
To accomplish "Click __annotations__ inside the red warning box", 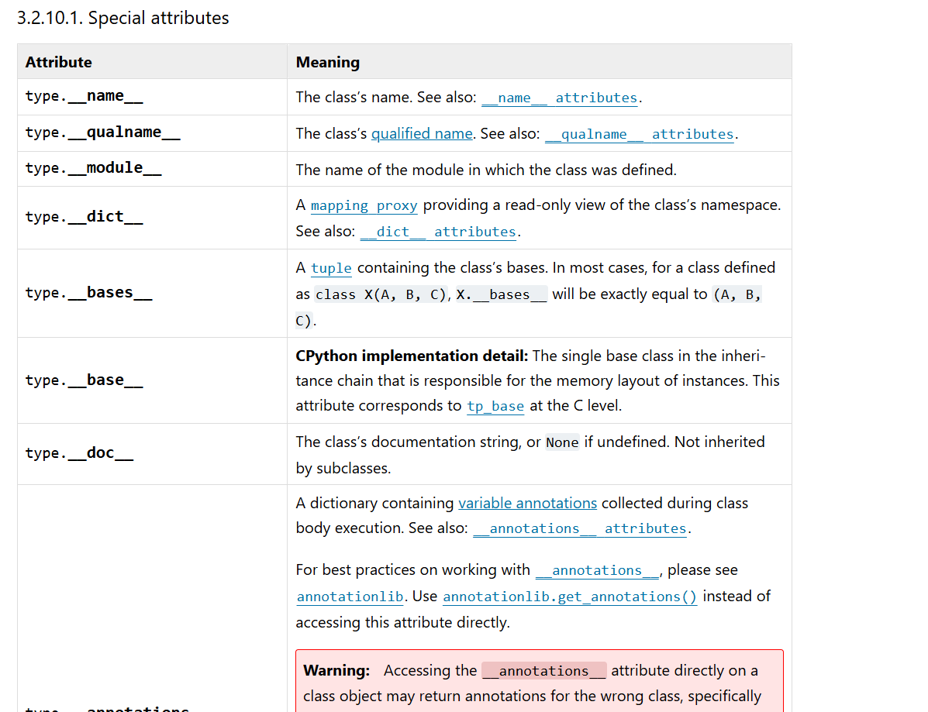I will (543, 671).
